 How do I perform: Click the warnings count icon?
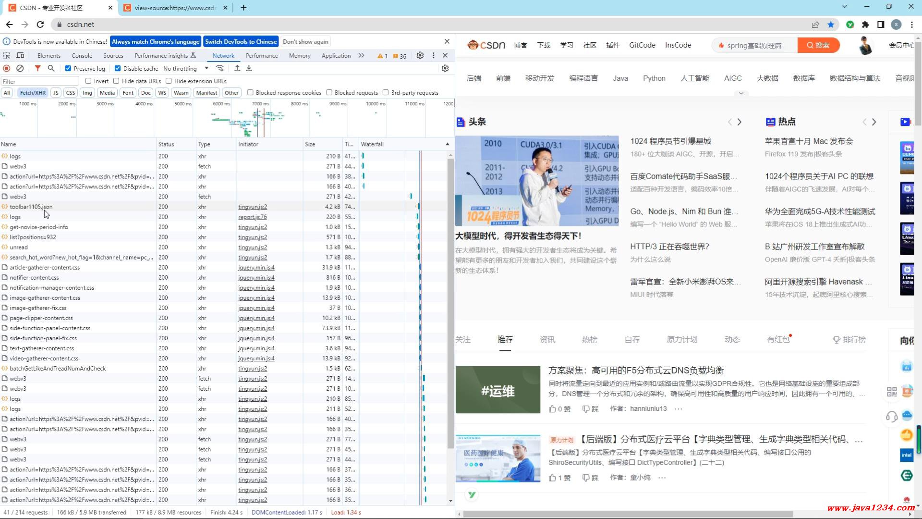click(382, 56)
